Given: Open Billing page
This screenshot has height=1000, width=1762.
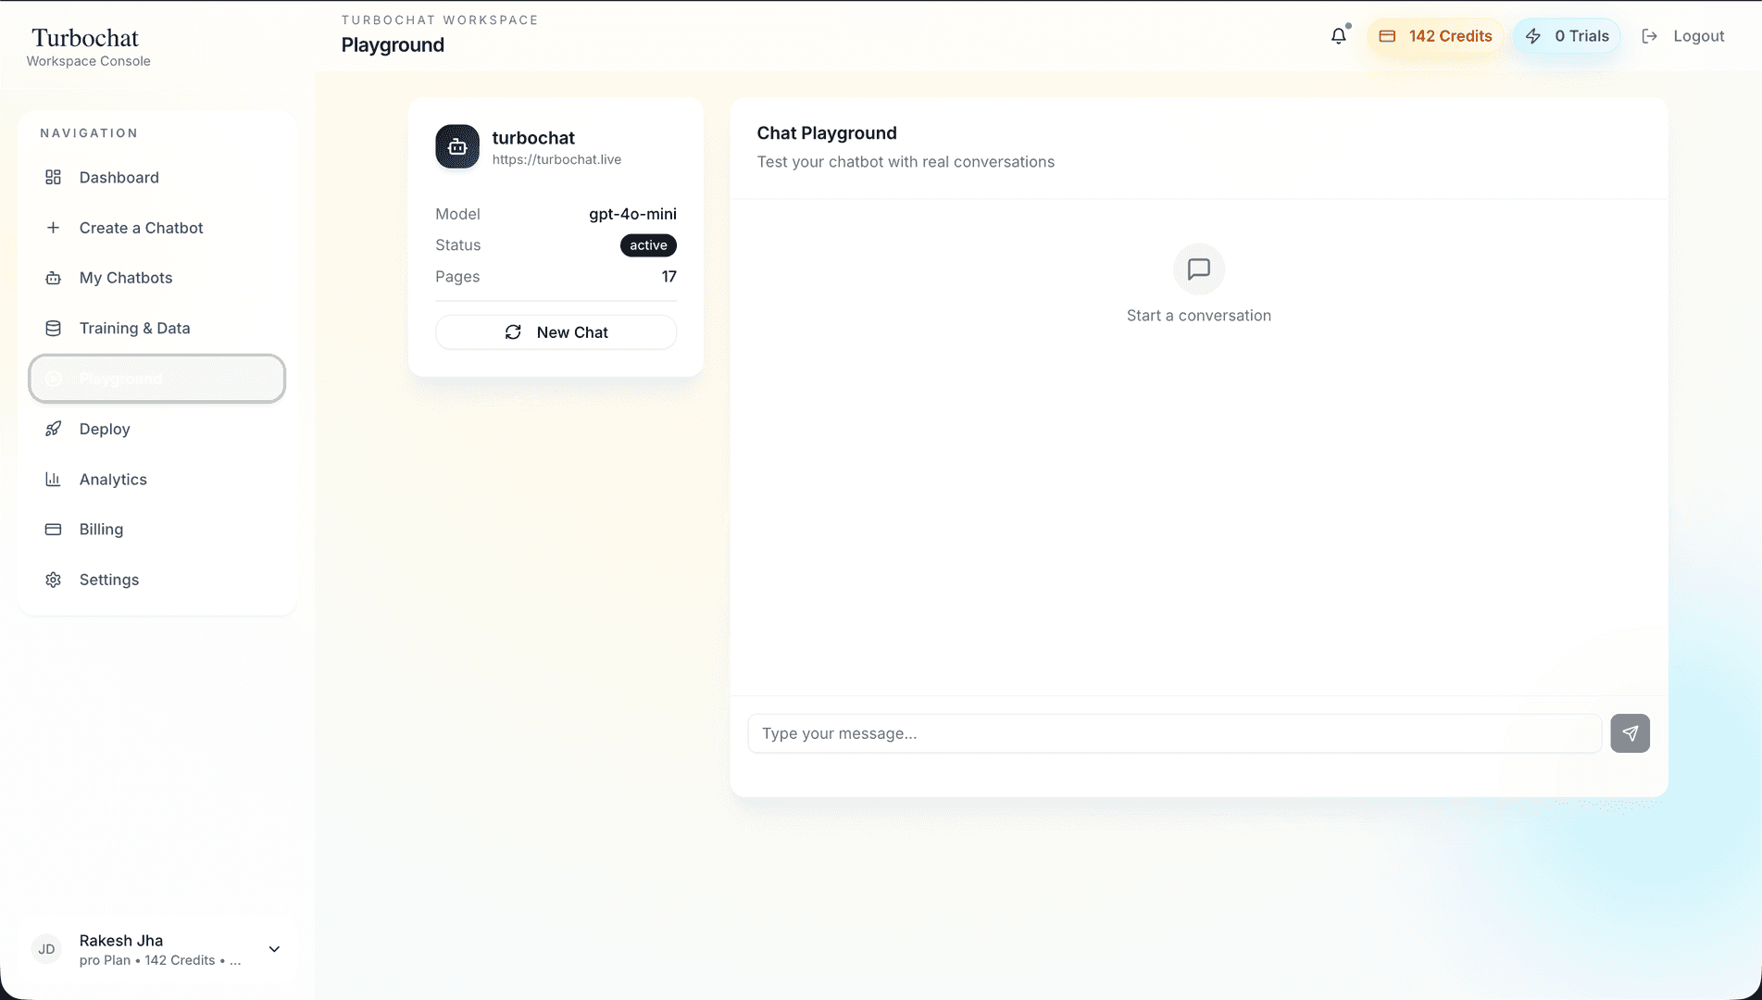Looking at the screenshot, I should tap(156, 529).
